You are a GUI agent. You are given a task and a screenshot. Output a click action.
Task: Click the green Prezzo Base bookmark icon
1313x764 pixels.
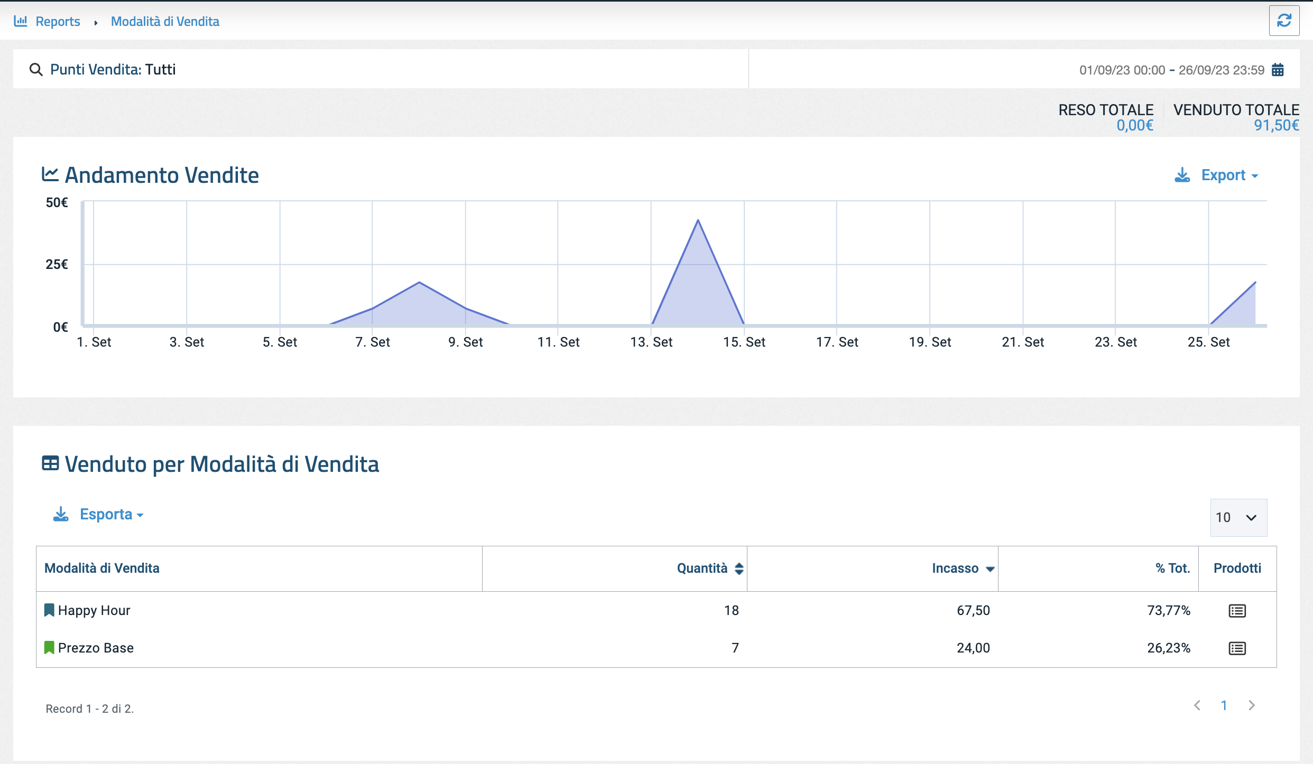pyautogui.click(x=49, y=648)
